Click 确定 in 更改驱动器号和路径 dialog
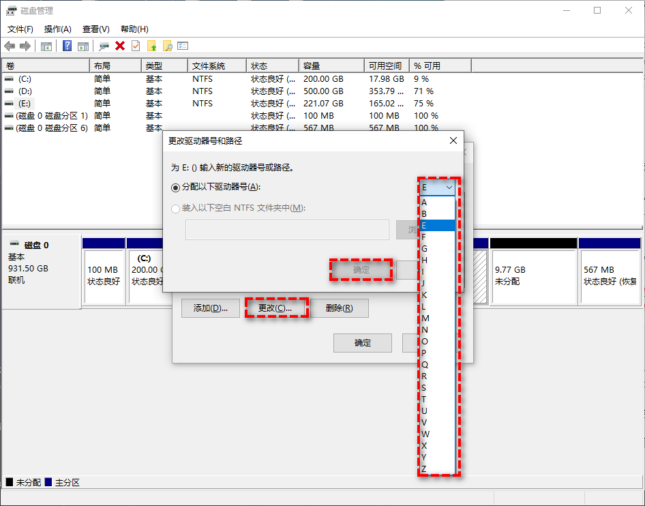 tap(361, 270)
